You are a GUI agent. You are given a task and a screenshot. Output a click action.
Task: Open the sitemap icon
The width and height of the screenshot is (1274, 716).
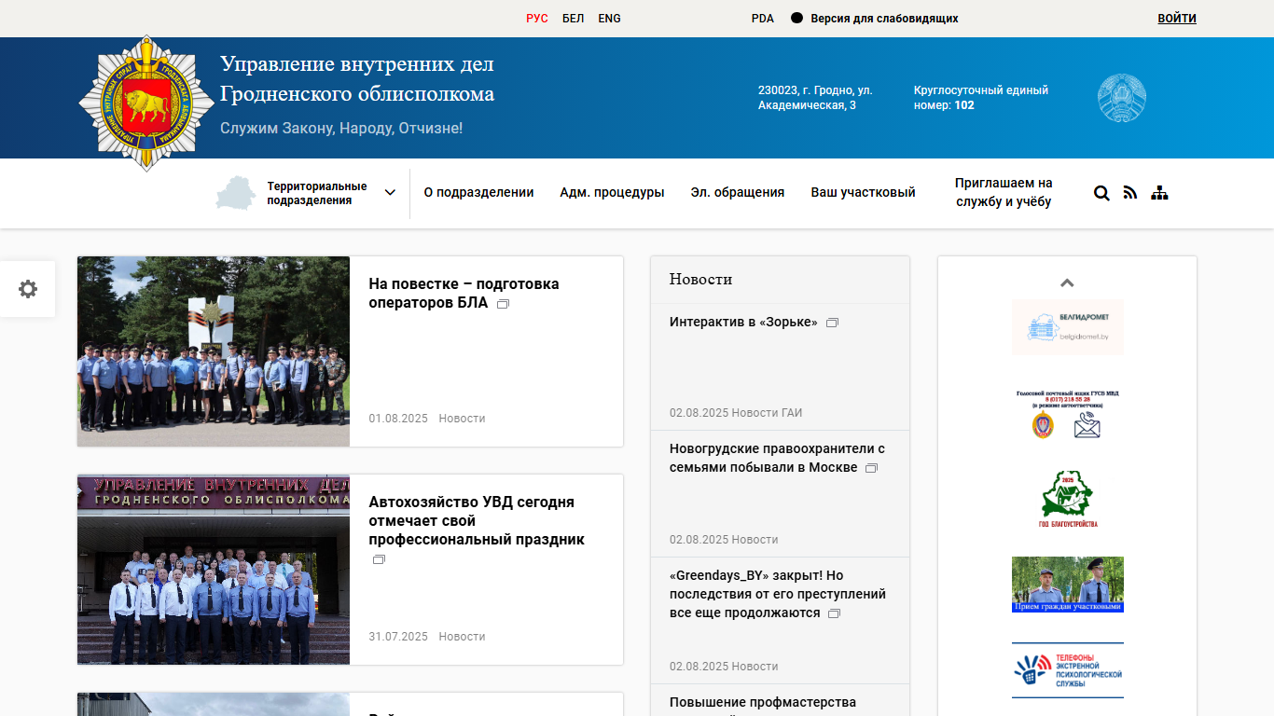pyautogui.click(x=1159, y=193)
